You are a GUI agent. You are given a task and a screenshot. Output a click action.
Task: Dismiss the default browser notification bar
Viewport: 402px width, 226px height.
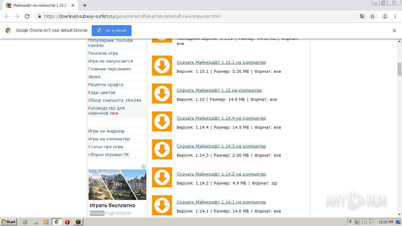click(x=394, y=30)
